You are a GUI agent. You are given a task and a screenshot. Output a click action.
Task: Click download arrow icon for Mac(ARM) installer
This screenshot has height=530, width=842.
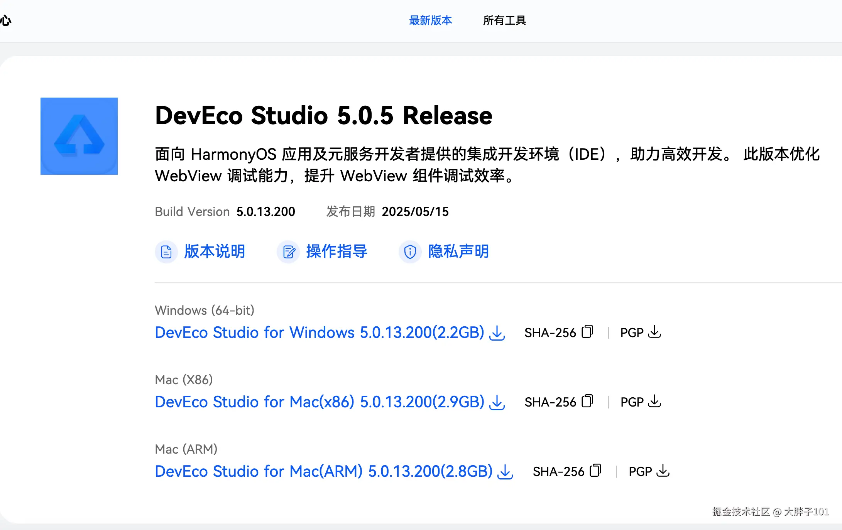pos(505,471)
